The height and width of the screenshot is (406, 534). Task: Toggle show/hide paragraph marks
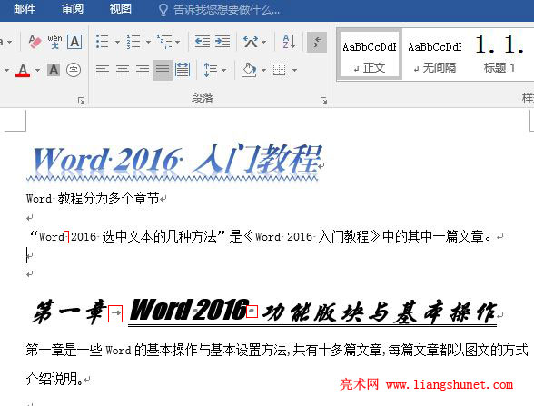click(317, 42)
